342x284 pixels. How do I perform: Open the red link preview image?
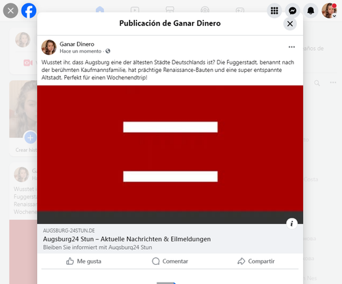(x=170, y=155)
